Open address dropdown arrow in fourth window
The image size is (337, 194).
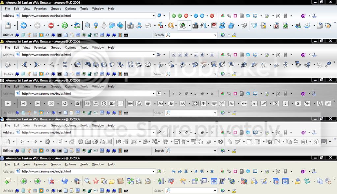point(154,133)
